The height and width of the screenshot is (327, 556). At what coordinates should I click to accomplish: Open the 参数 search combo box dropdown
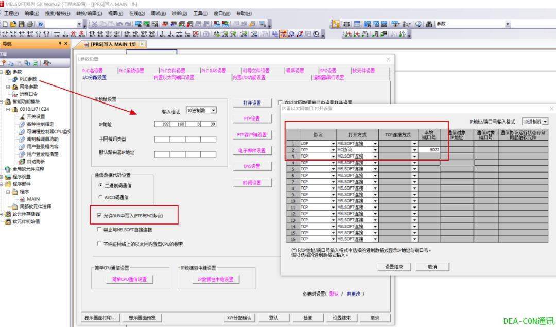[508, 24]
